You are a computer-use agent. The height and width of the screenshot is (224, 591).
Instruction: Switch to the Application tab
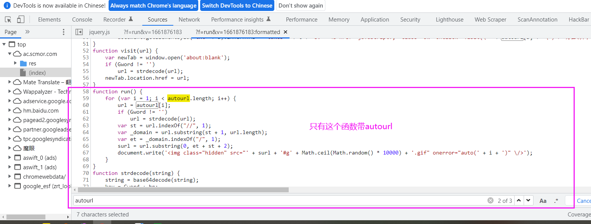click(375, 20)
